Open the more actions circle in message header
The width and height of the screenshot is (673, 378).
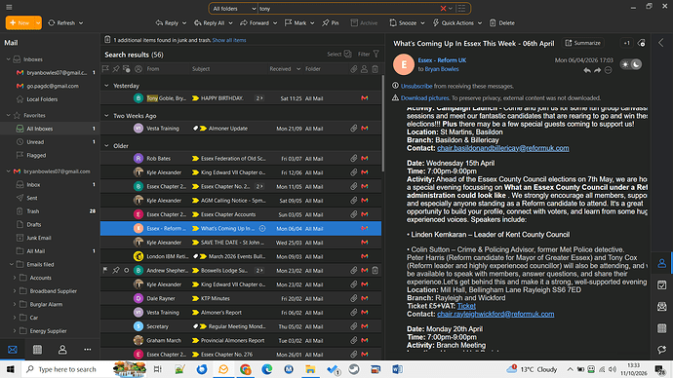click(609, 70)
